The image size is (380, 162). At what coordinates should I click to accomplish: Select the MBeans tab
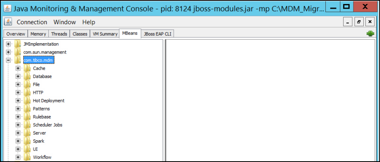(130, 33)
